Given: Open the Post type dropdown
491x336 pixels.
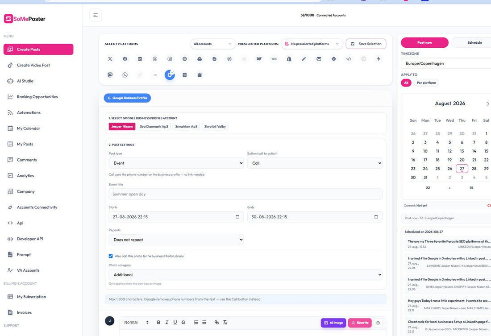Looking at the screenshot, I should [x=176, y=163].
